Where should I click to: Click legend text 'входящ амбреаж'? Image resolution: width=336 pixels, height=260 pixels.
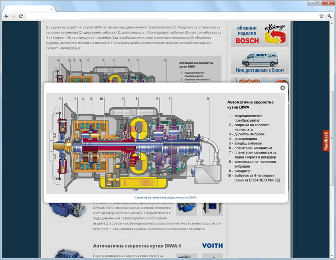point(248,143)
